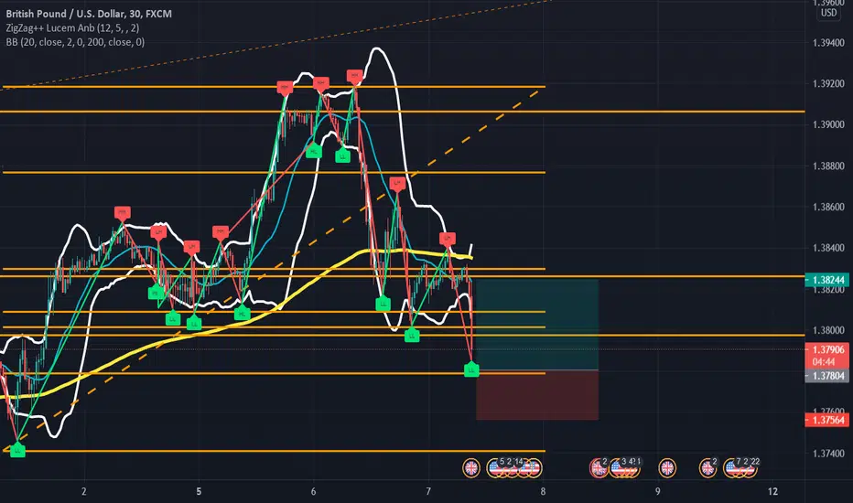The width and height of the screenshot is (853, 503).
Task: Open the USD currency selector
Action: pos(828,13)
